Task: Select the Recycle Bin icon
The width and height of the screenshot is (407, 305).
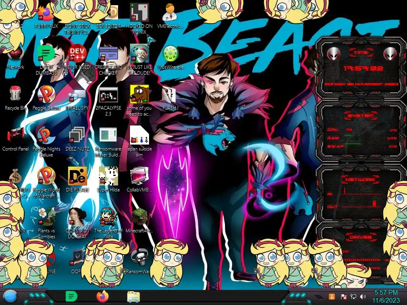Action: point(16,93)
